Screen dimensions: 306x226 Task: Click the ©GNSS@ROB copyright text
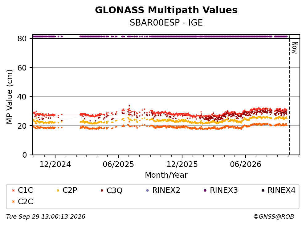pos(274,216)
